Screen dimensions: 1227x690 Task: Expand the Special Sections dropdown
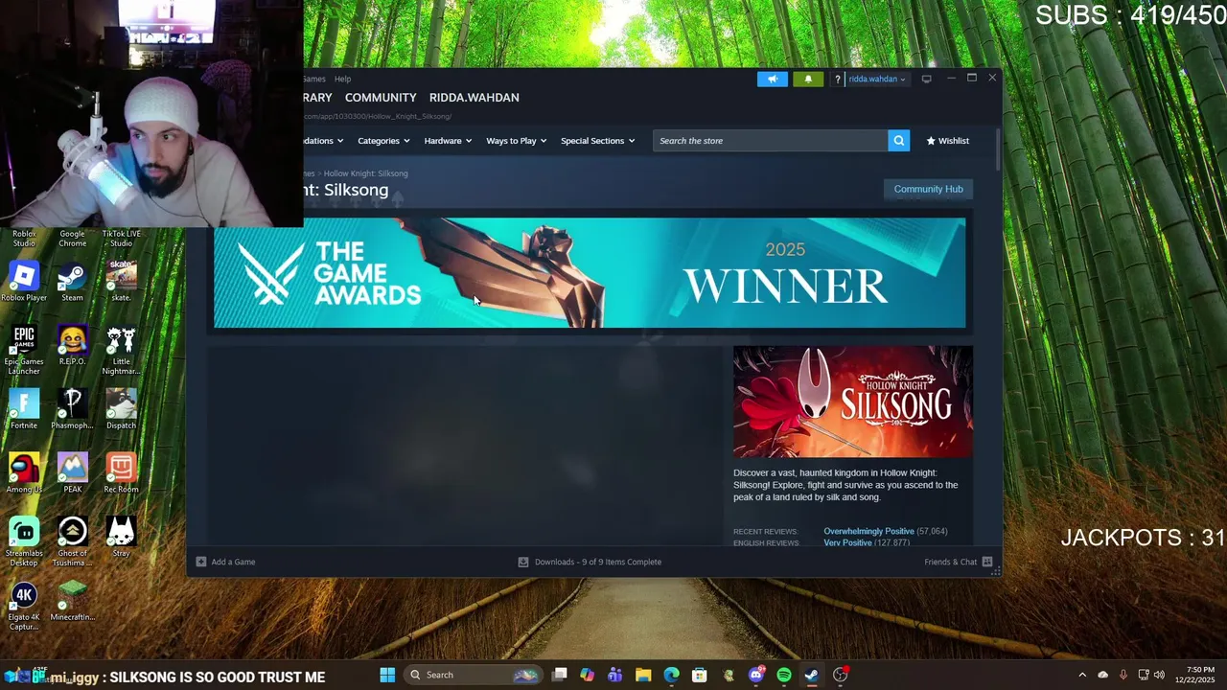pos(597,141)
